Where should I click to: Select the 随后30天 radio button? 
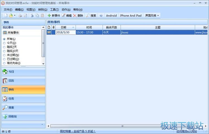pyautogui.click(x=4, y=51)
